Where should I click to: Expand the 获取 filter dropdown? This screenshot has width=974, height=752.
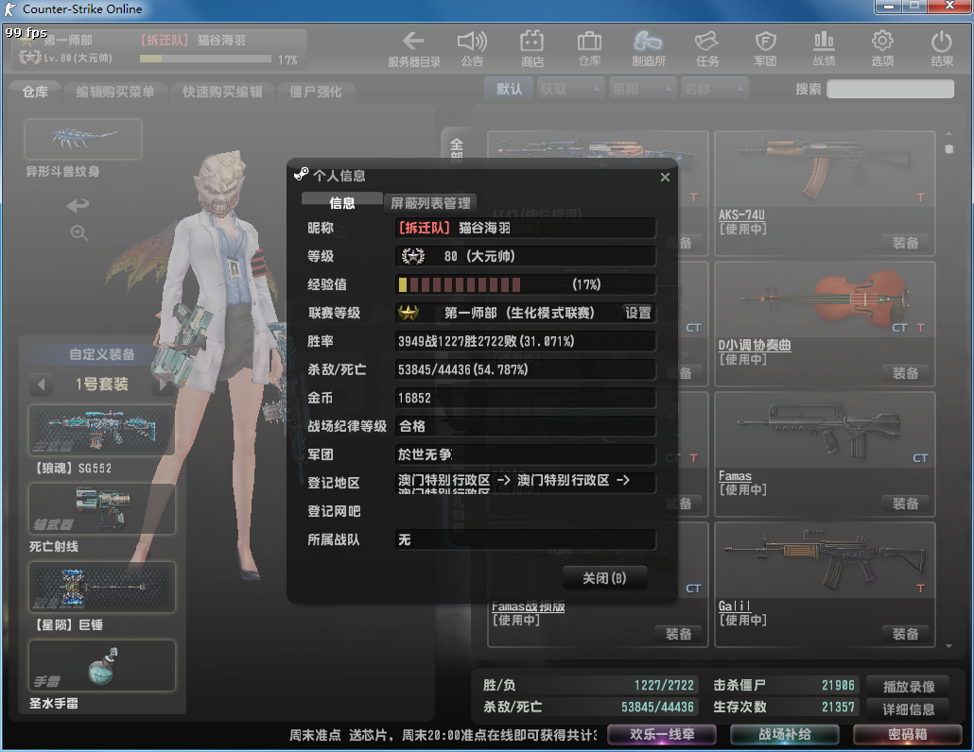(x=570, y=89)
